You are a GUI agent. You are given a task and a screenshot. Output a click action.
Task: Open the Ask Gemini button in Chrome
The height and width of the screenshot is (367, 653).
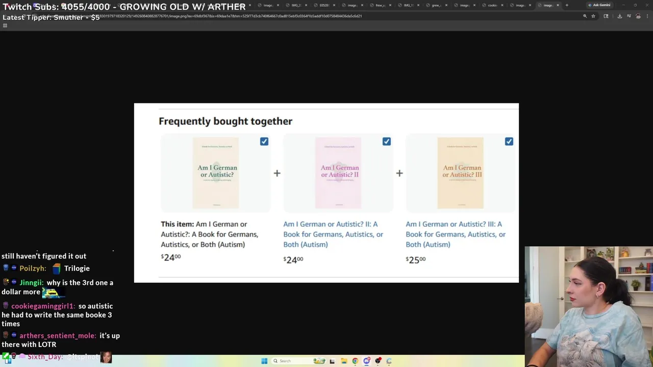click(599, 5)
